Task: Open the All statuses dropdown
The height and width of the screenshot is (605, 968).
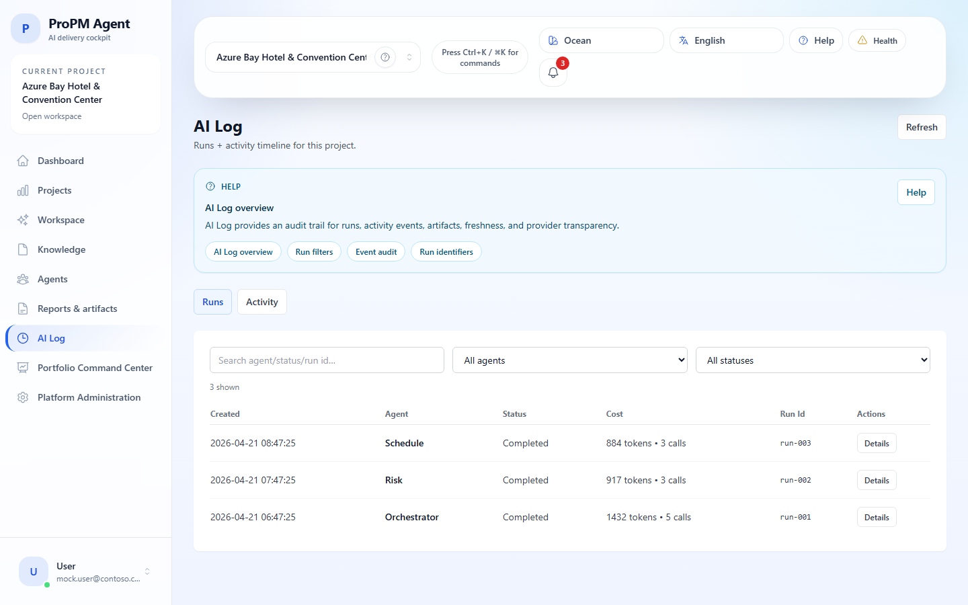Action: click(x=813, y=360)
